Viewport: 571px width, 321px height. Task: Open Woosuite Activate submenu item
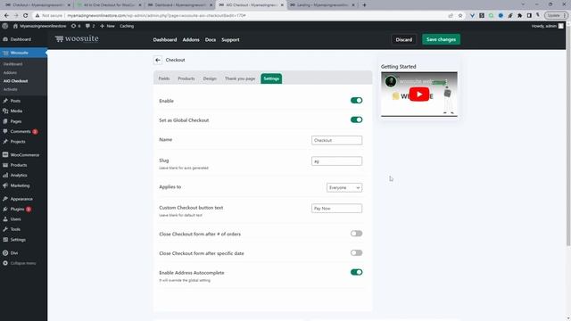click(10, 89)
